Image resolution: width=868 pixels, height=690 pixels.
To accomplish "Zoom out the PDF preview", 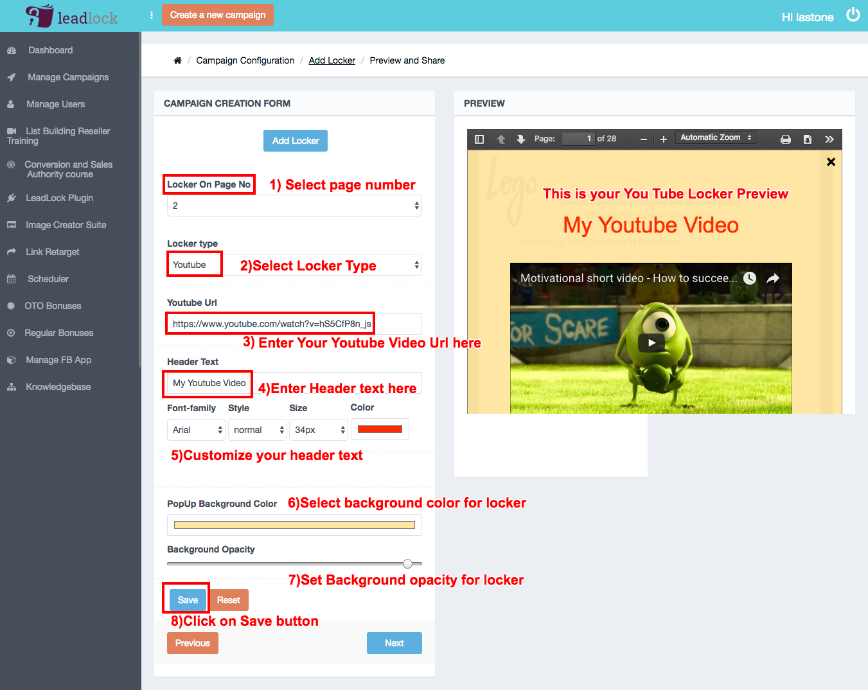I will 644,139.
